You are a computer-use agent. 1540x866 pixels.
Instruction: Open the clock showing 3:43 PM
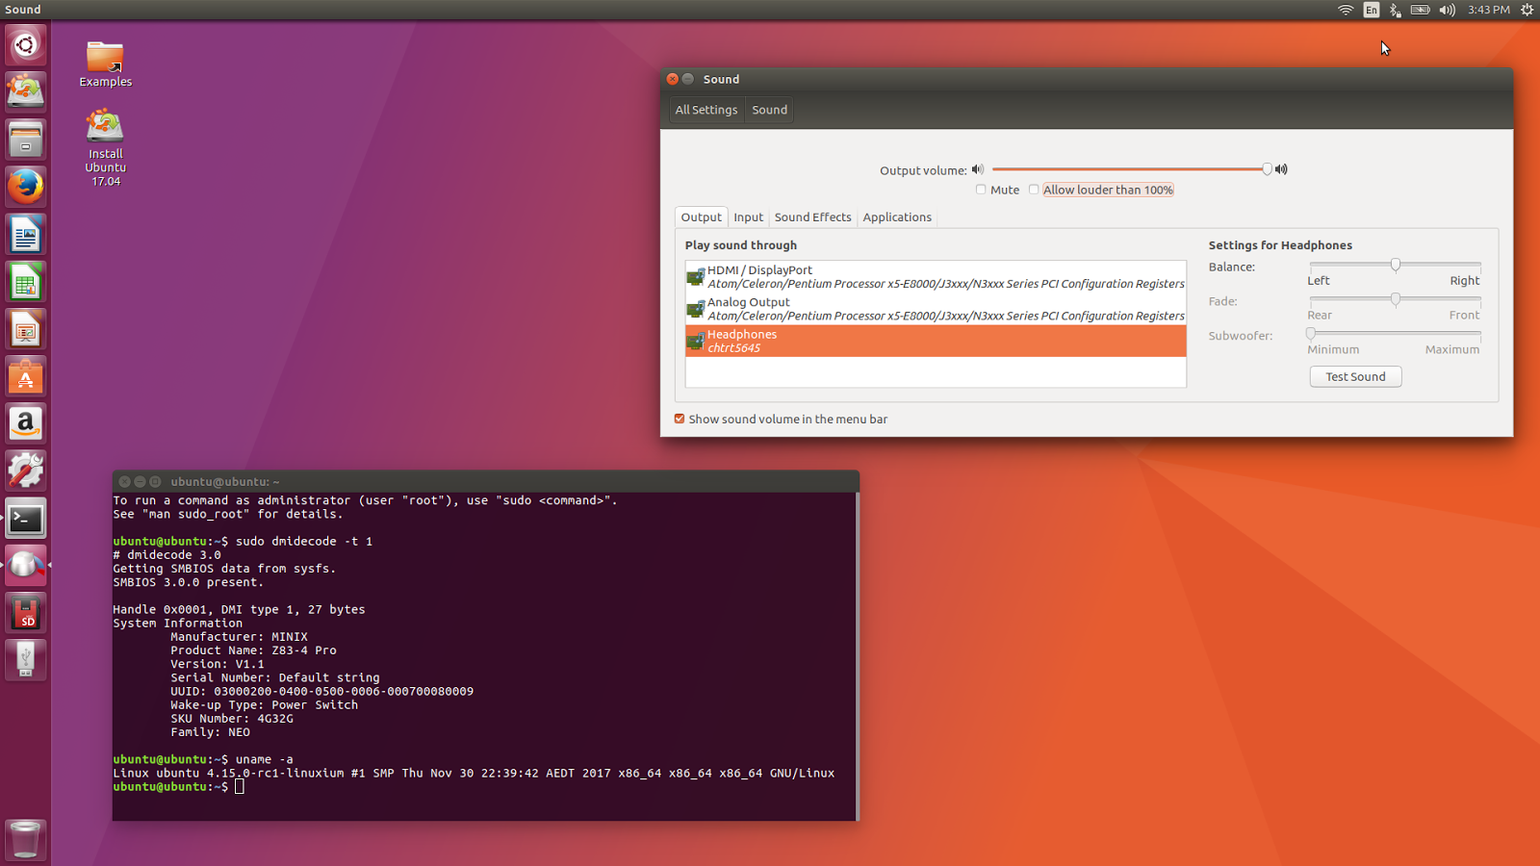[1488, 10]
